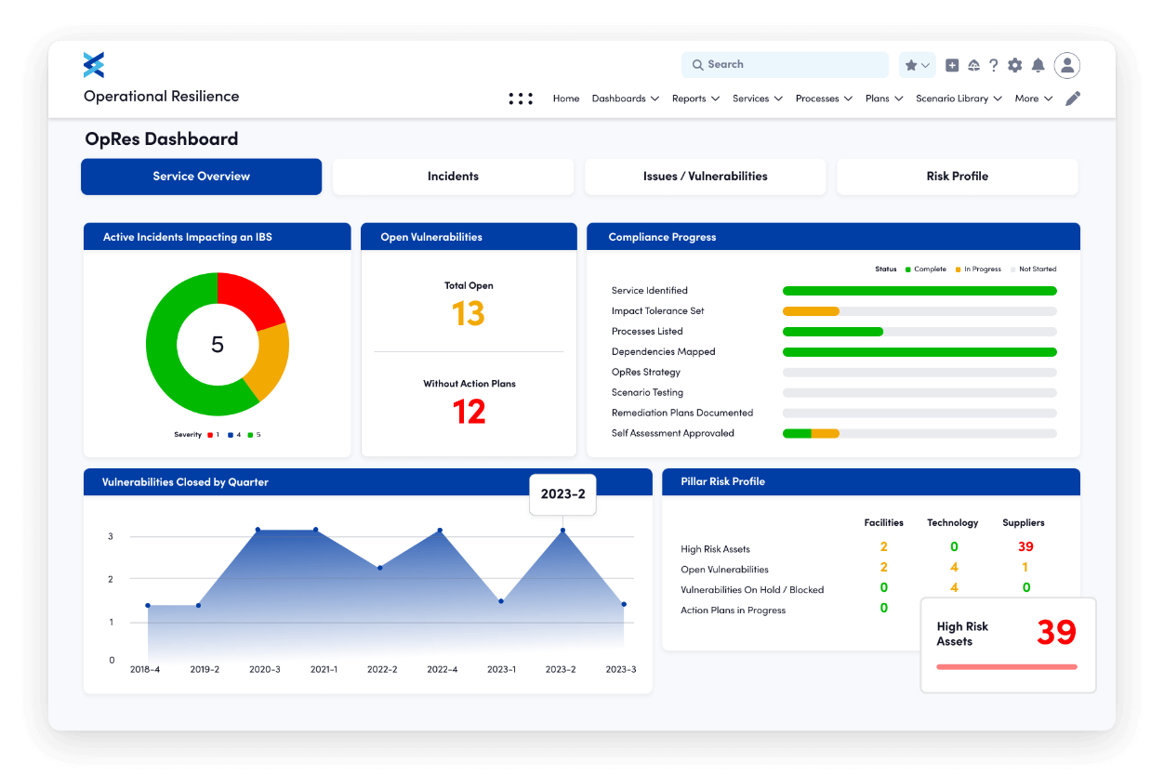Toggle Severity 1 in the donut legend

tap(216, 434)
